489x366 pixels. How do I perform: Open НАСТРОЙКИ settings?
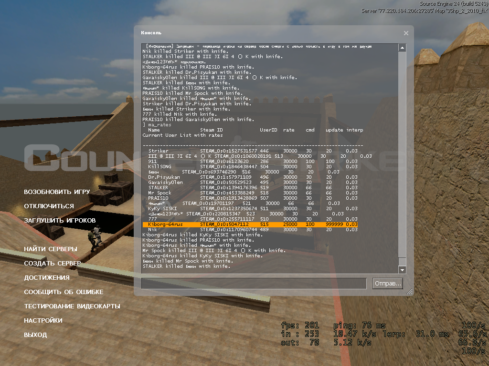pos(43,321)
